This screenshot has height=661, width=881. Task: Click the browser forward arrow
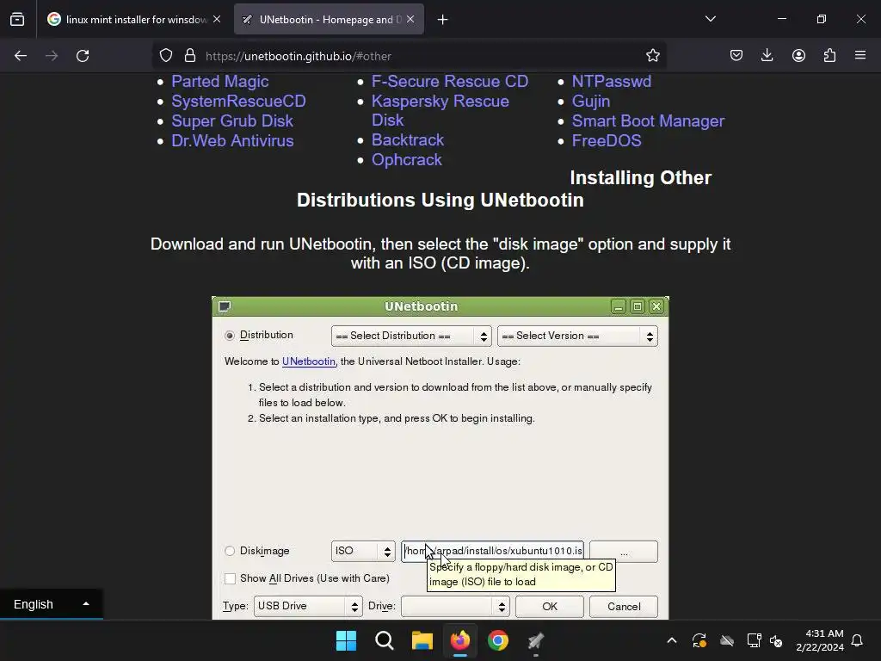pyautogui.click(x=52, y=56)
